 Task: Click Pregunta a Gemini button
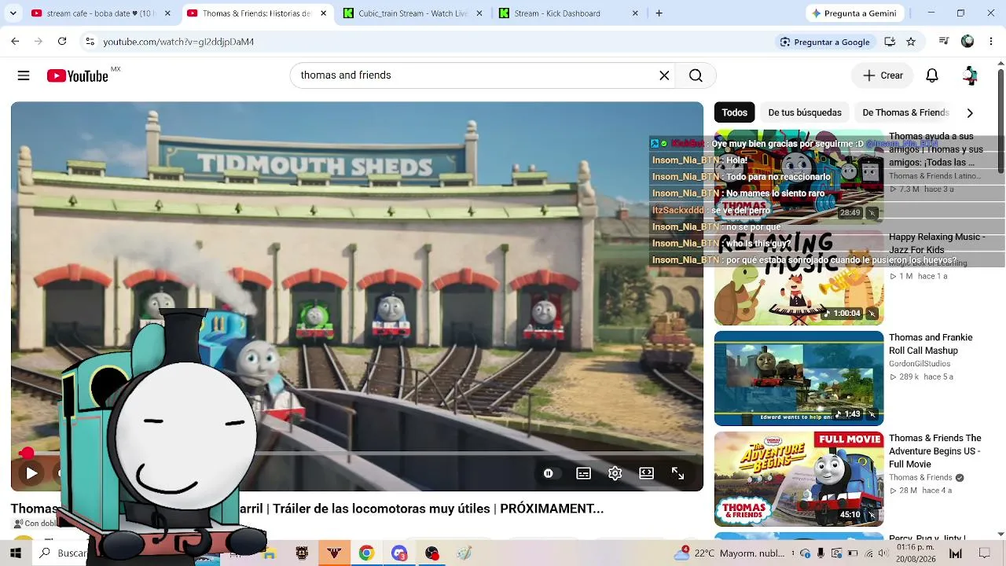point(854,13)
